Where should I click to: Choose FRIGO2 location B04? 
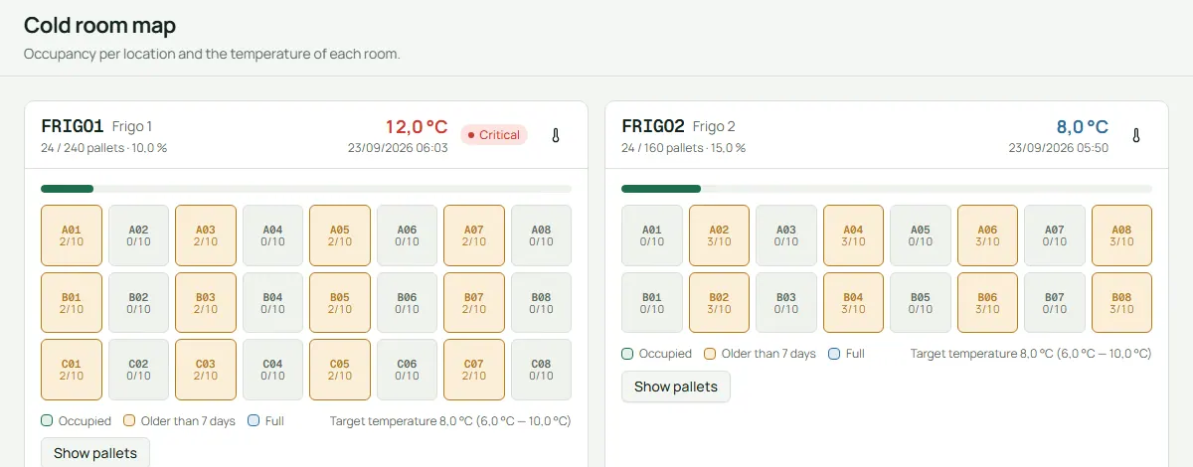(853, 302)
